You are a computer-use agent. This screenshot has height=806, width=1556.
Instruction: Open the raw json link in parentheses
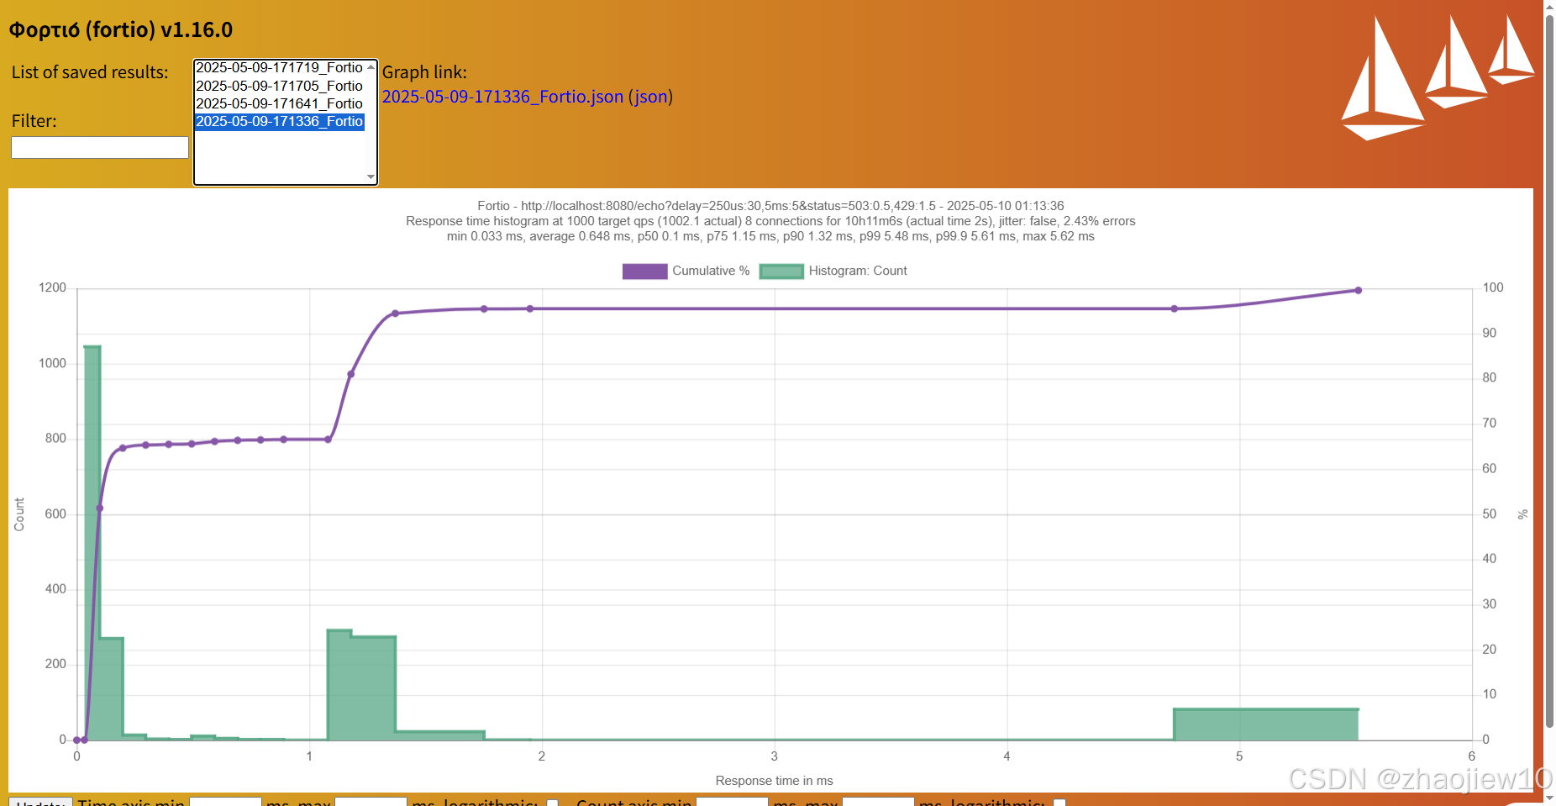coord(650,97)
